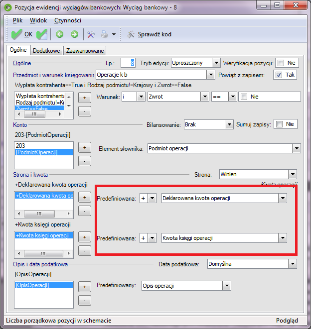Add amount with plus beside Deklarowana kwota list
This screenshot has height=329, width=311.
85,197
